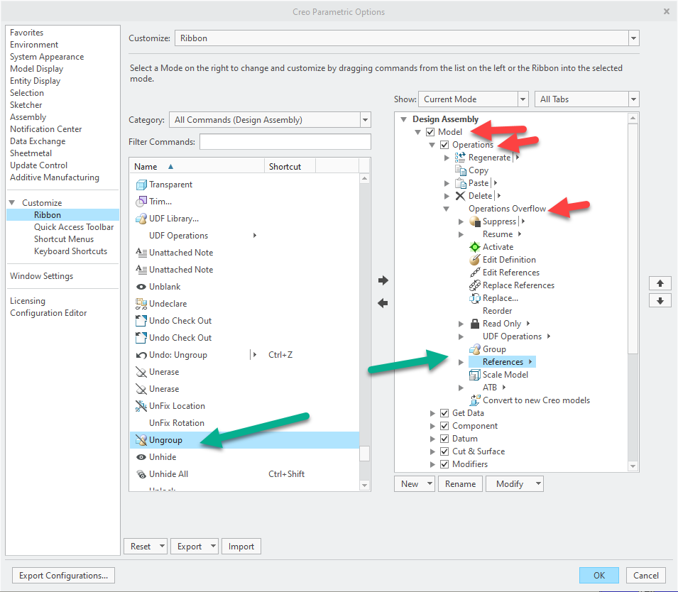678x592 pixels.
Task: Click the Unhide eye icon
Action: [x=141, y=457]
